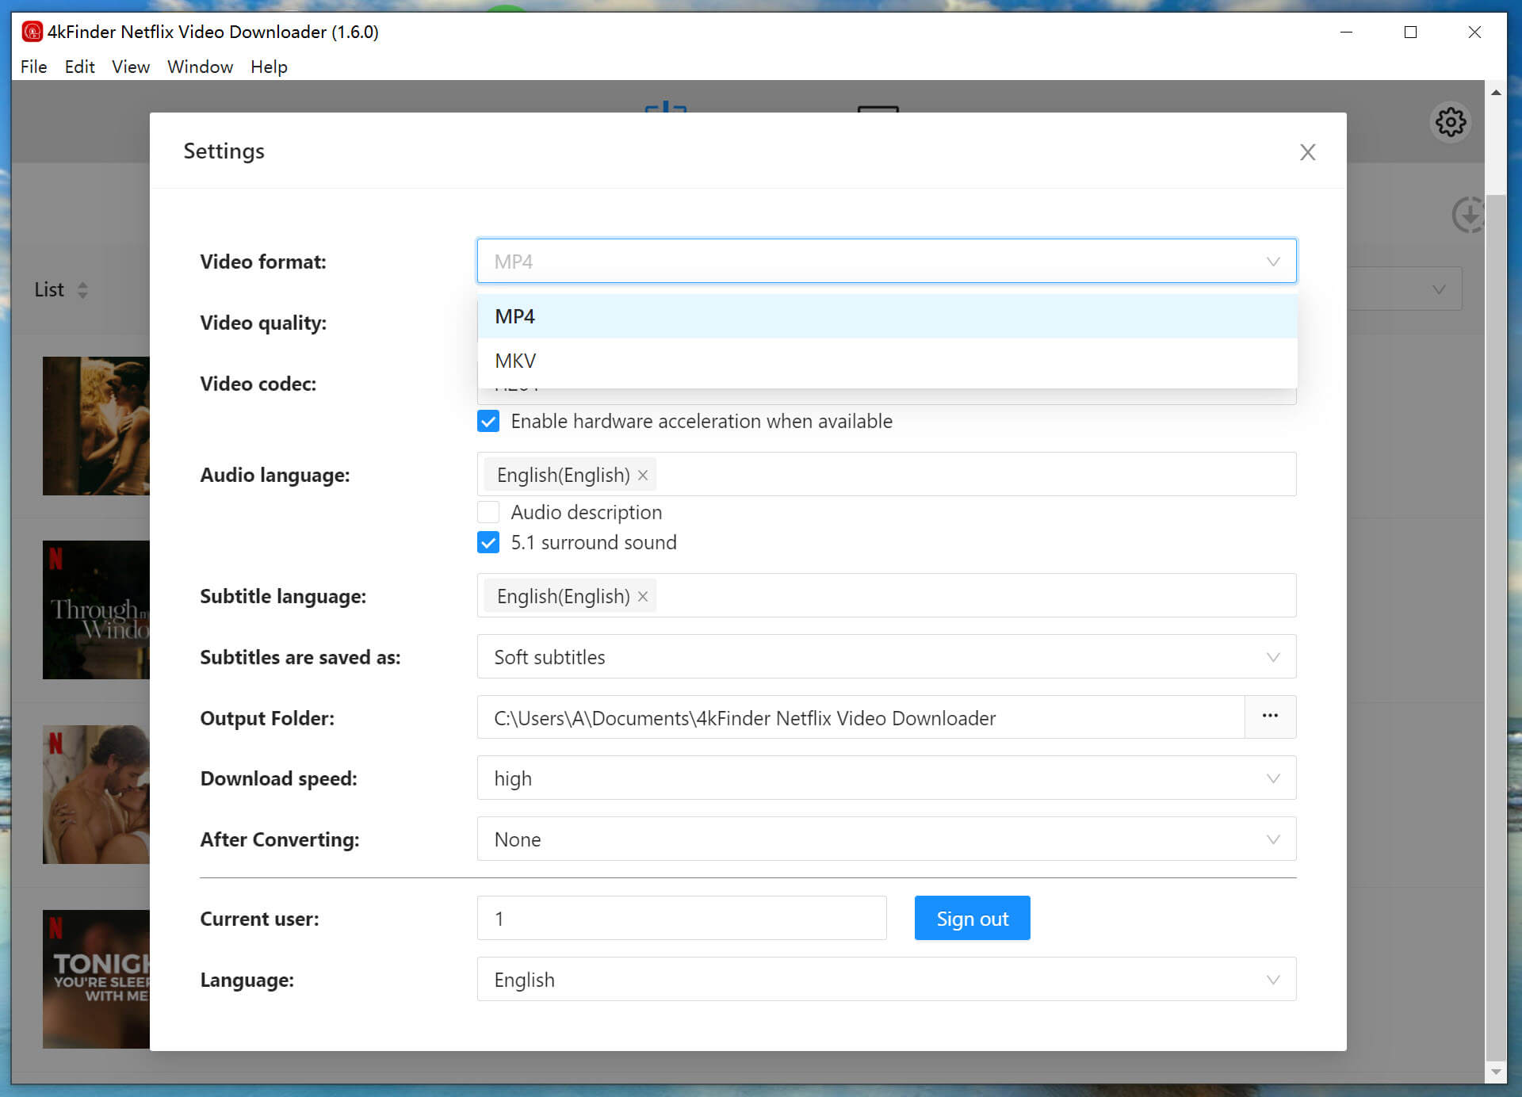Open the Edit menu
The image size is (1522, 1097).
coord(79,67)
